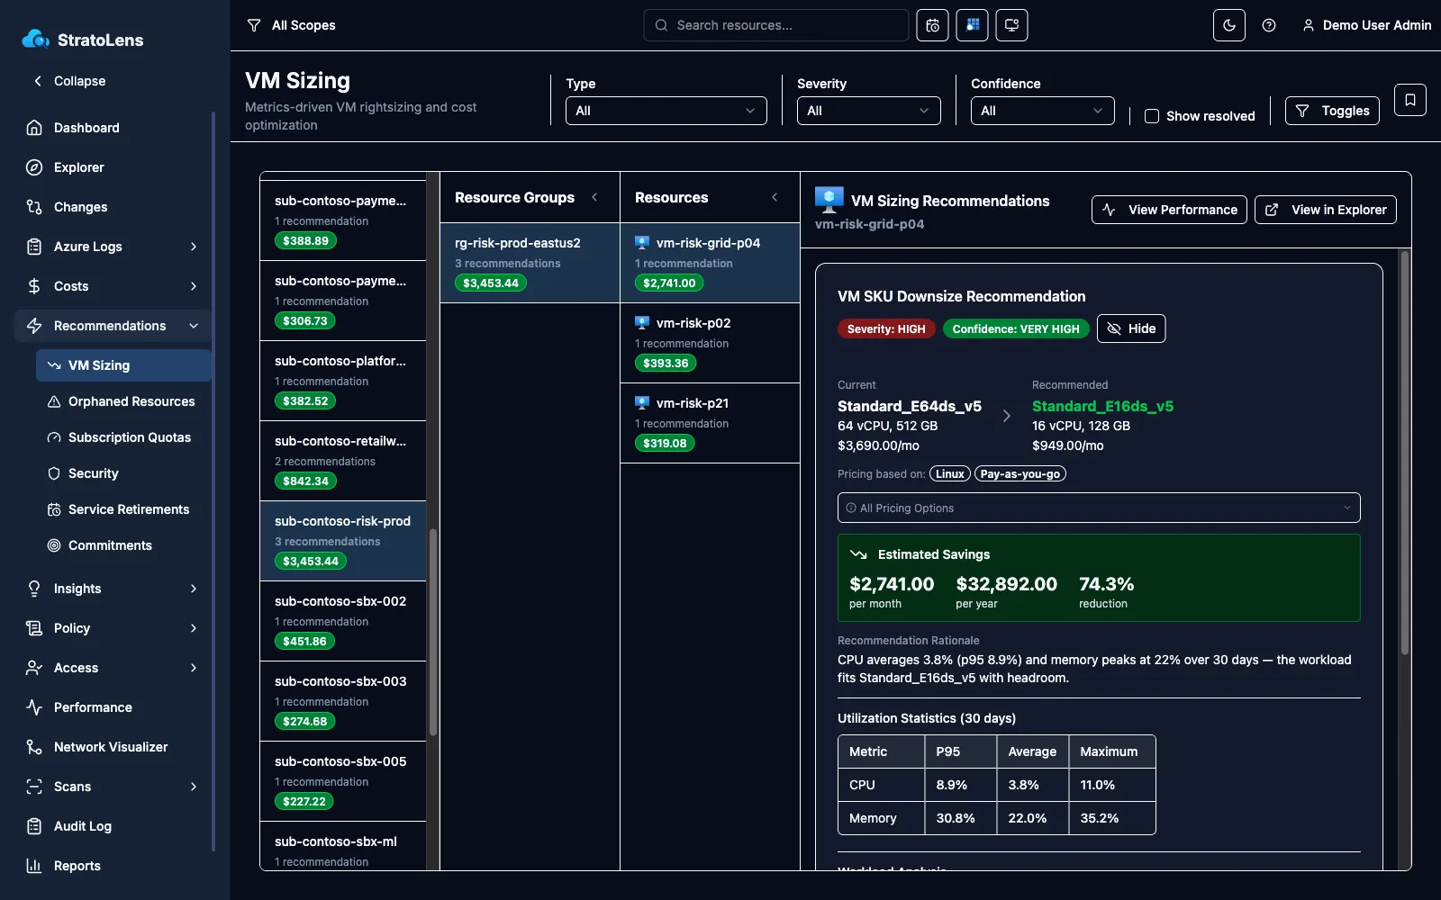Click the $3,453.44 savings badge in Resource Groups
The height and width of the screenshot is (900, 1441).
point(491,283)
